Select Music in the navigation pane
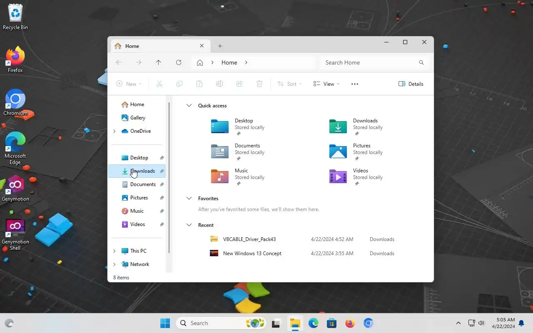Image resolution: width=533 pixels, height=333 pixels. (137, 211)
